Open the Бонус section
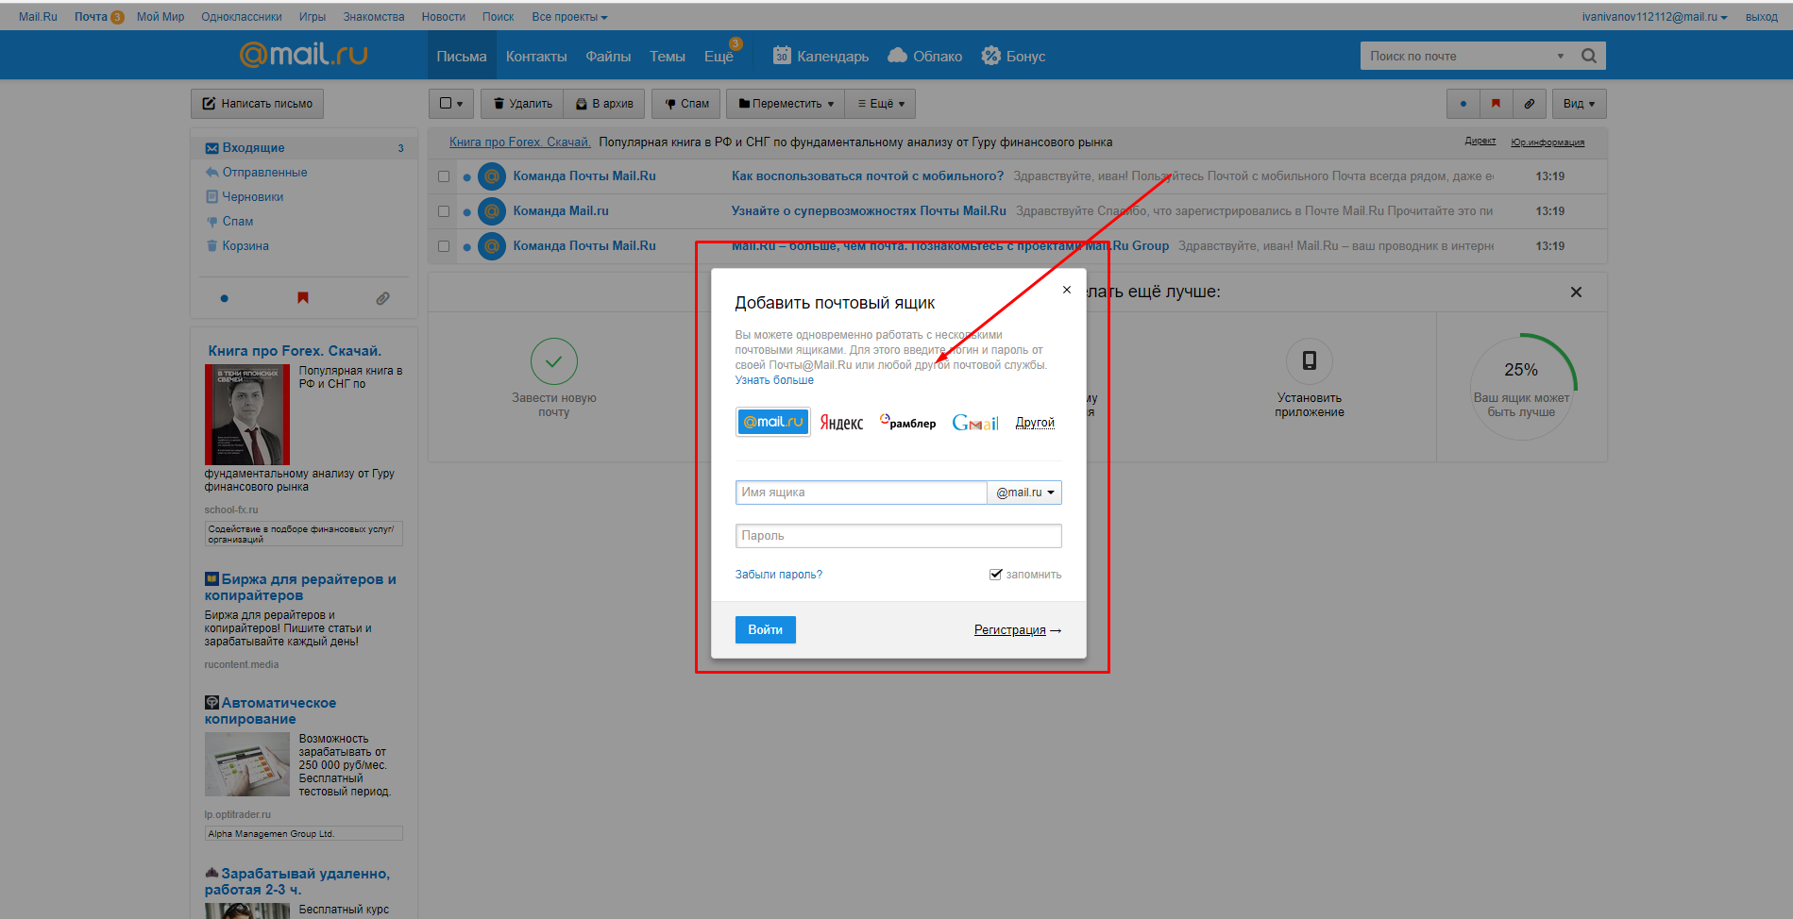This screenshot has width=1793, height=919. (1013, 56)
